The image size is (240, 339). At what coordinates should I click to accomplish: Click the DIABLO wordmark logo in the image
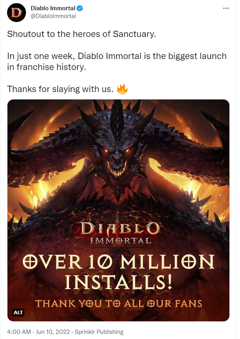[x=120, y=228]
